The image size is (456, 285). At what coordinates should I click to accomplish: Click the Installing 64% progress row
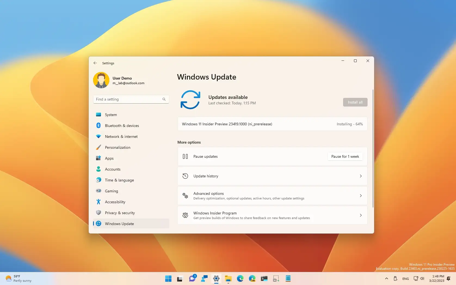(272, 124)
